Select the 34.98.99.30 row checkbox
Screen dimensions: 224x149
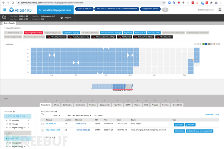(43, 124)
